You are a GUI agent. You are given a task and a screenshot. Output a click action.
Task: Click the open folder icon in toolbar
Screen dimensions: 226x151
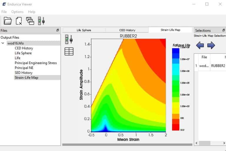coord(8,21)
